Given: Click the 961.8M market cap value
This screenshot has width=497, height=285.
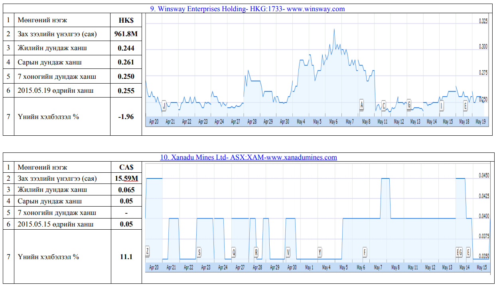Looking at the screenshot, I should tap(126, 34).
